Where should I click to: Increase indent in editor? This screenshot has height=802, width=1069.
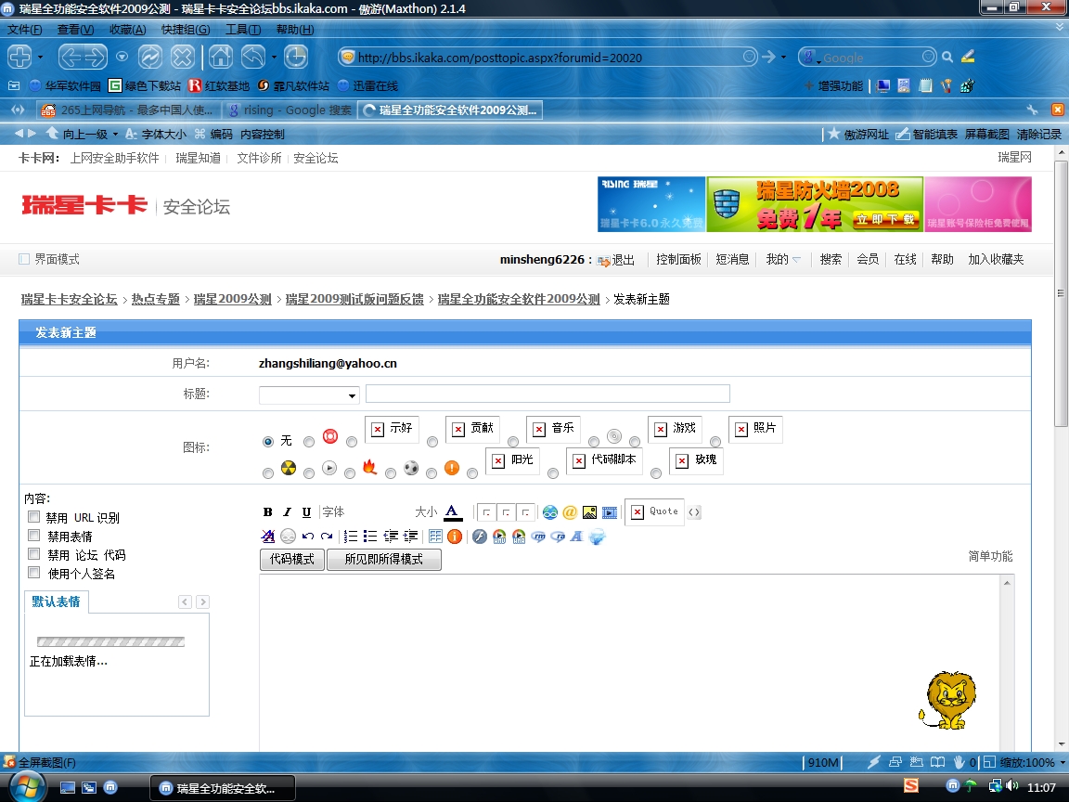tap(410, 537)
